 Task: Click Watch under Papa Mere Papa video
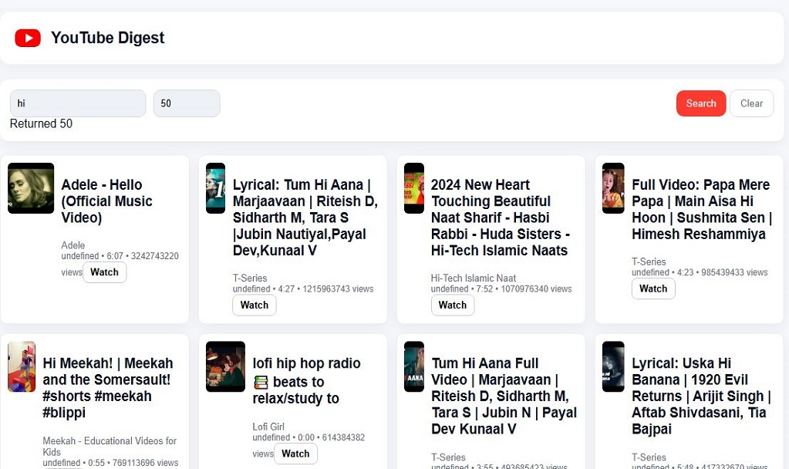coord(652,288)
